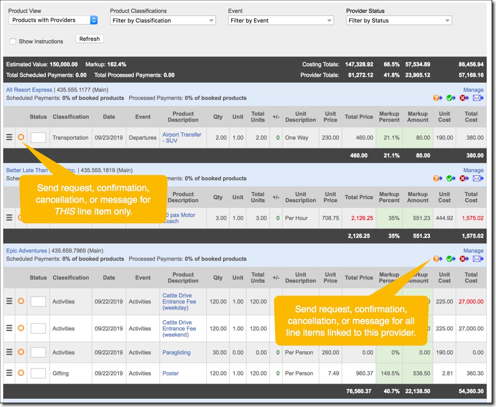Screen dimensions: 496x407
Task: Click Manage for All Resort Express
Action: coord(473,90)
